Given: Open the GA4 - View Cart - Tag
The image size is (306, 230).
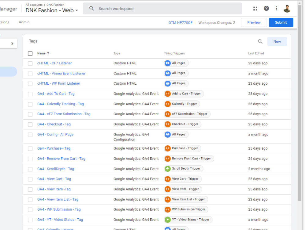Looking at the screenshot, I should point(54,179).
